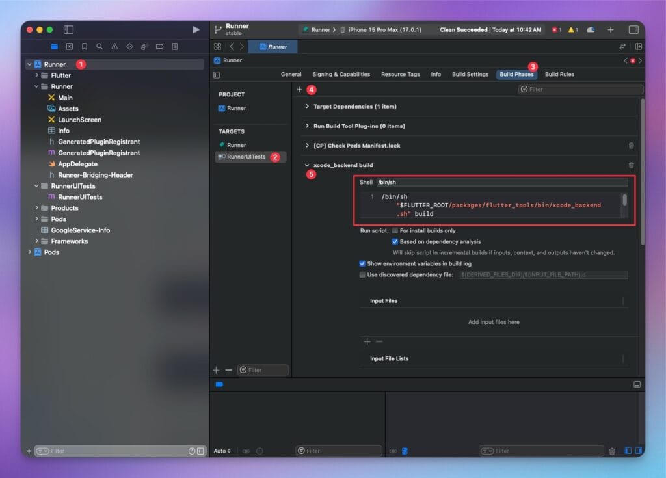Open the Auto variables scope dropdown
Screen dimensions: 666x478
point(222,451)
